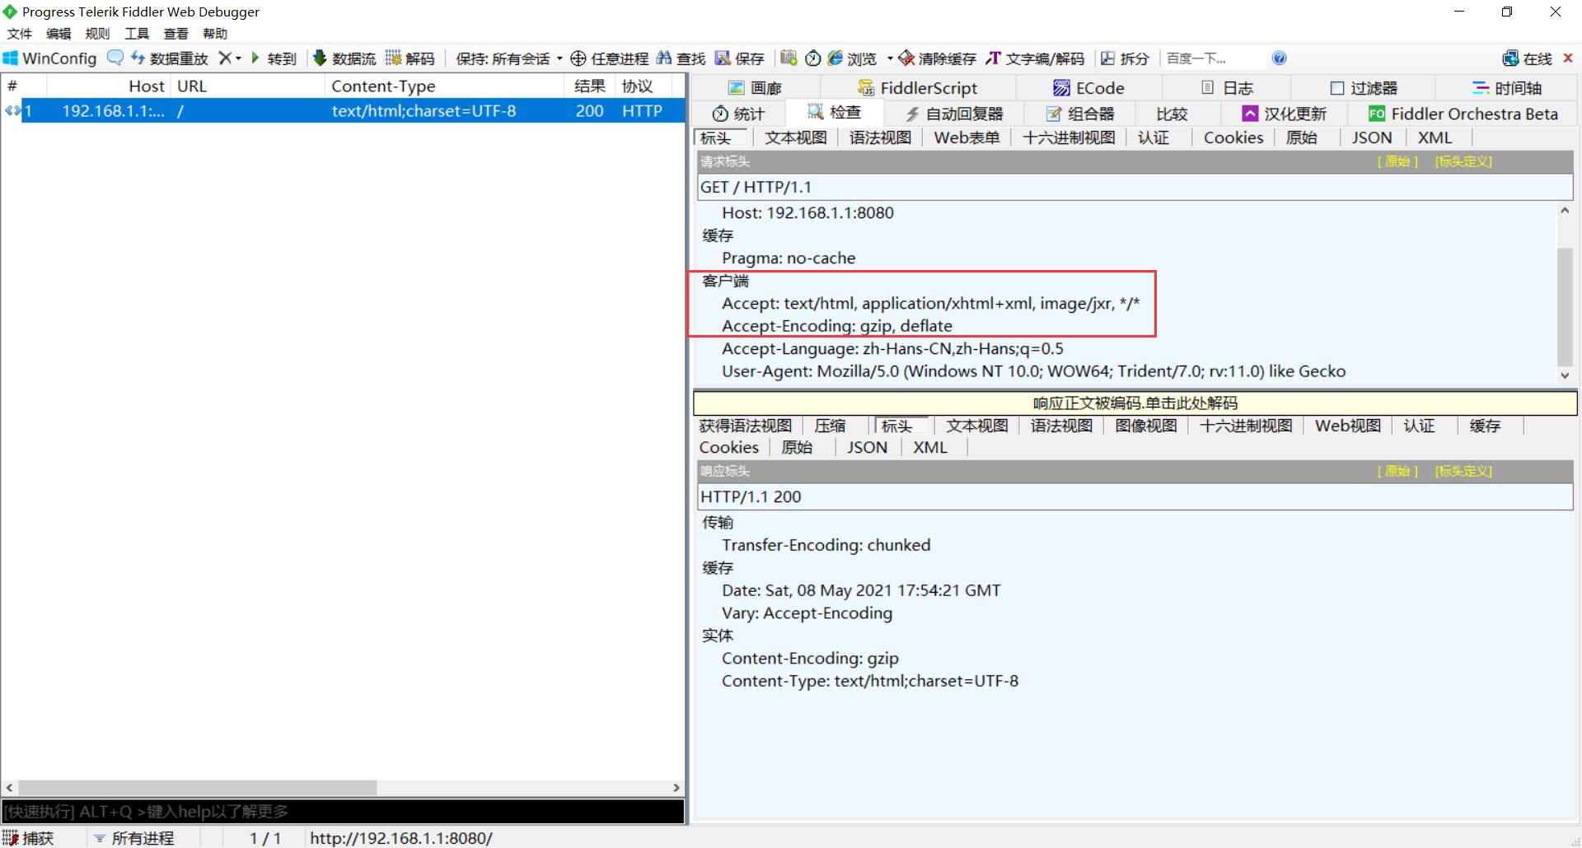Screen dimensions: 1582x848
Task: Open the 查看 menu
Action: click(176, 34)
